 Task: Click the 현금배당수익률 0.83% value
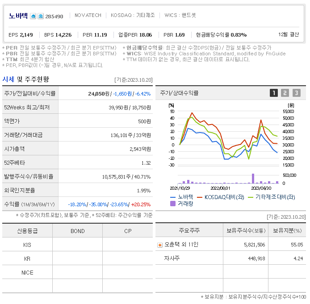pyautogui.click(x=221, y=35)
